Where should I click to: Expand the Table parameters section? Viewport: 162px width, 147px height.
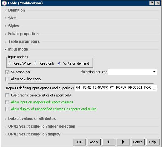(x=5, y=42)
